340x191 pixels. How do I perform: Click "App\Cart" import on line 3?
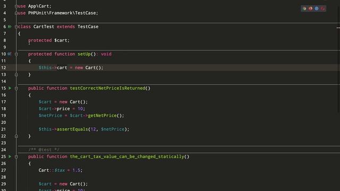tap(39, 6)
